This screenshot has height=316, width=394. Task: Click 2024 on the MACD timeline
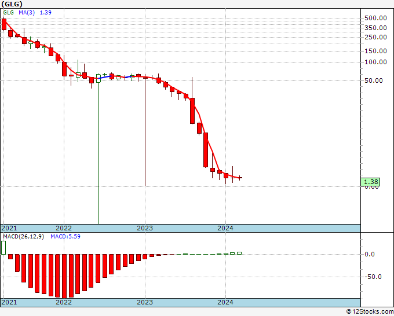point(225,302)
